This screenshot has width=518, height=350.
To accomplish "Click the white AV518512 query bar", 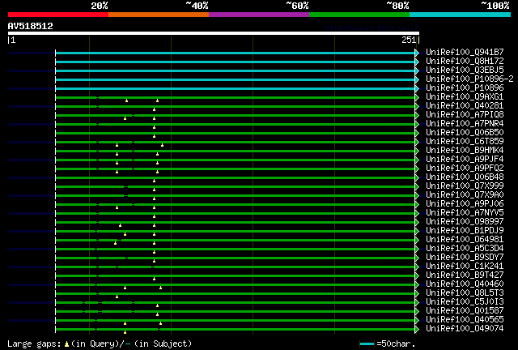I will click(x=214, y=33).
